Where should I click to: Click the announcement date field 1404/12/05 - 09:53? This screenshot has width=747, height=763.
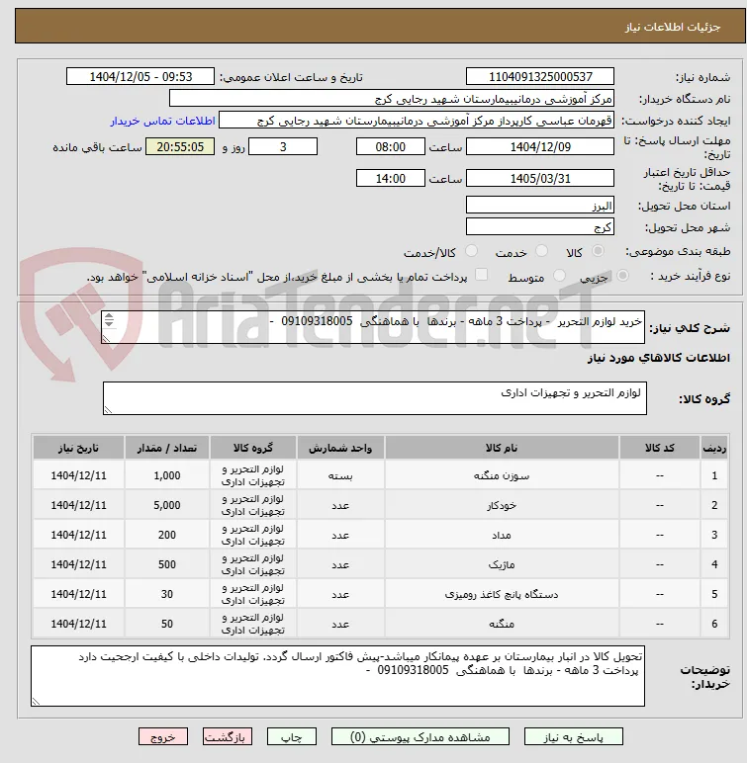pos(140,76)
